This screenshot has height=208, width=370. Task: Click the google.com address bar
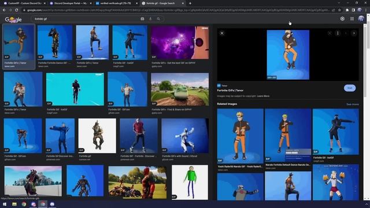coord(177,10)
